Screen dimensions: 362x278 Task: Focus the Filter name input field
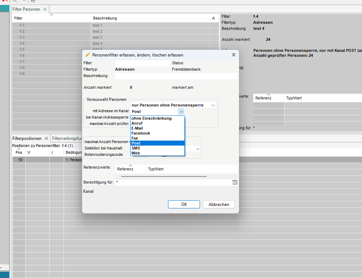tap(142, 63)
